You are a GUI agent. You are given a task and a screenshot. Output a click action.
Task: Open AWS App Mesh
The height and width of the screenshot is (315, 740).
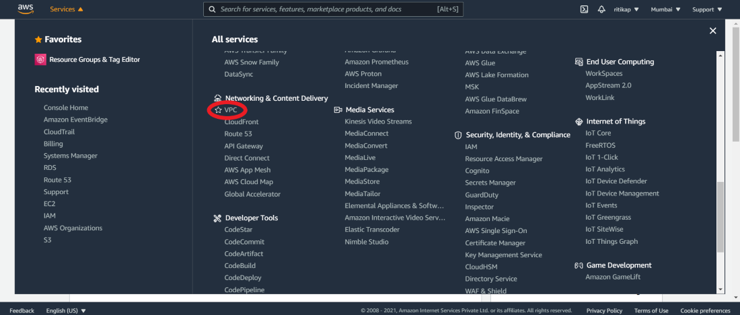[x=248, y=170]
